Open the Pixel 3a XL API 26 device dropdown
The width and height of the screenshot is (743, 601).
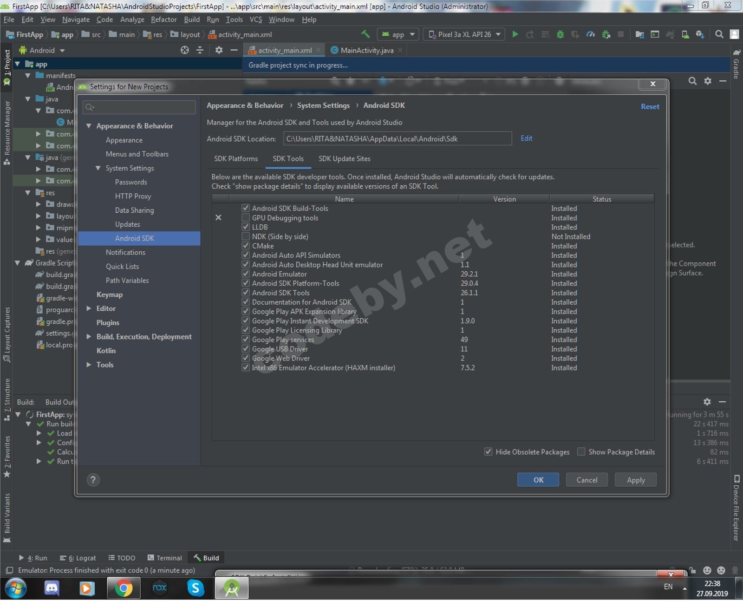(464, 34)
